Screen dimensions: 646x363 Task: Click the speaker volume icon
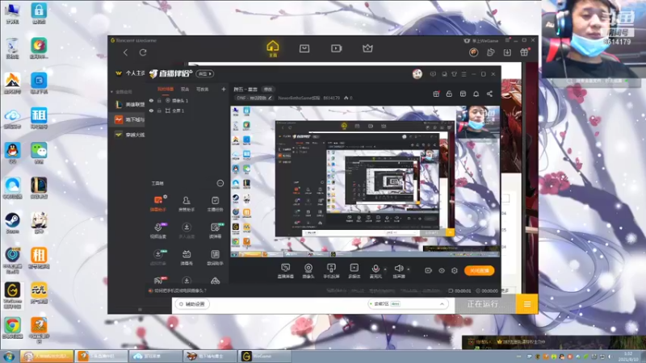pos(398,270)
